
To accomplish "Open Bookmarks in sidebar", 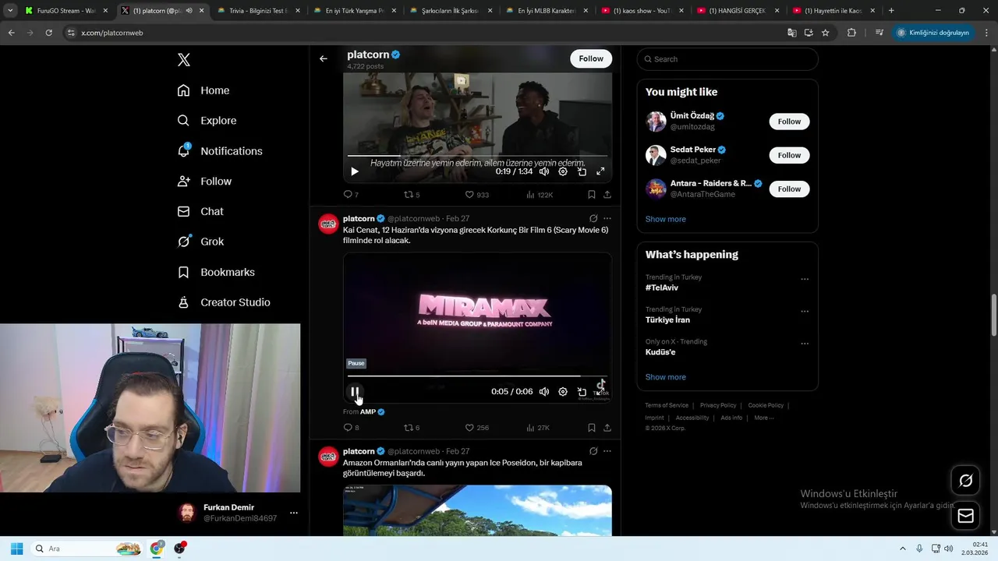I will pos(216,272).
